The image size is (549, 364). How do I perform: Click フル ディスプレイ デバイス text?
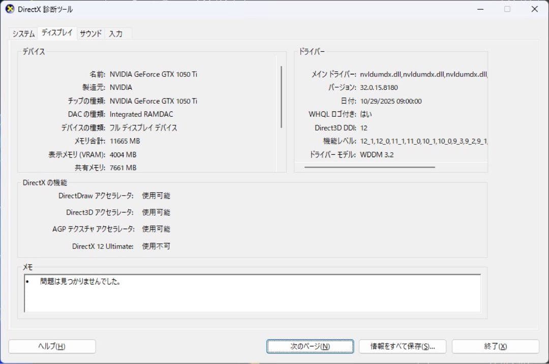coord(143,127)
